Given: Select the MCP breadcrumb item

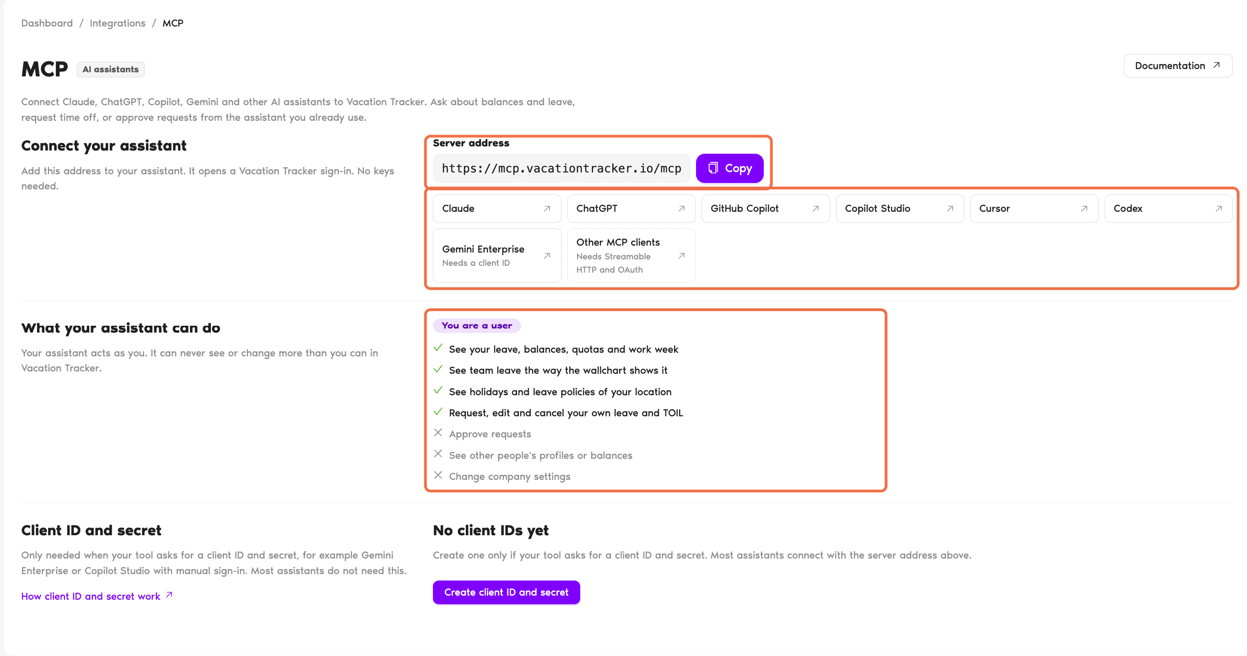Looking at the screenshot, I should 173,23.
